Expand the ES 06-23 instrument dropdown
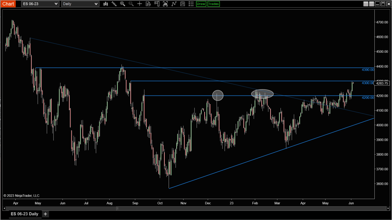This screenshot has height=220, width=392. pyautogui.click(x=40, y=4)
